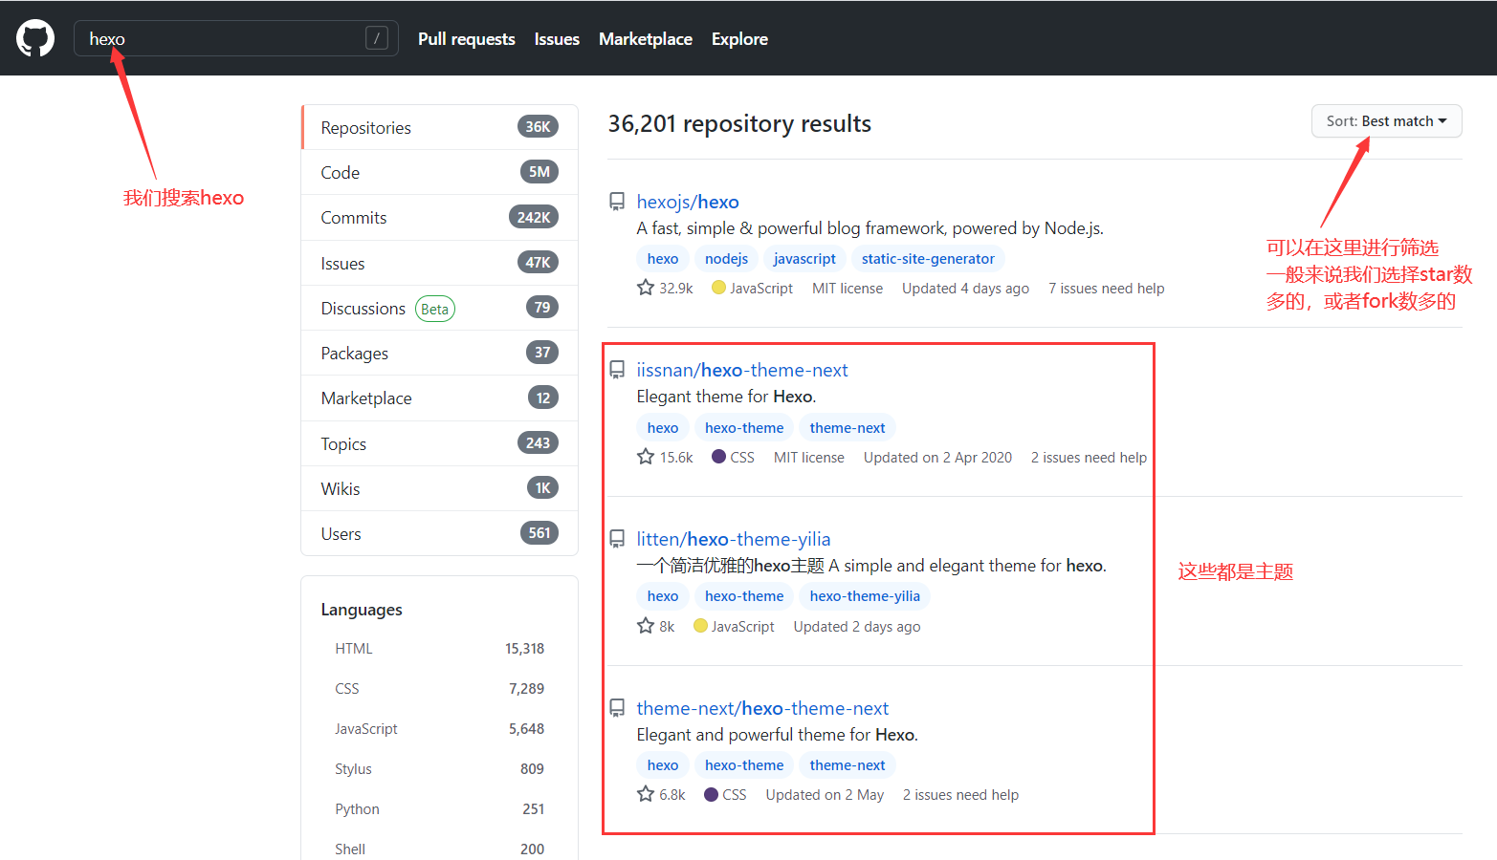Click the 36,201 repository results heading
Screen dimensions: 1497x860
739,124
